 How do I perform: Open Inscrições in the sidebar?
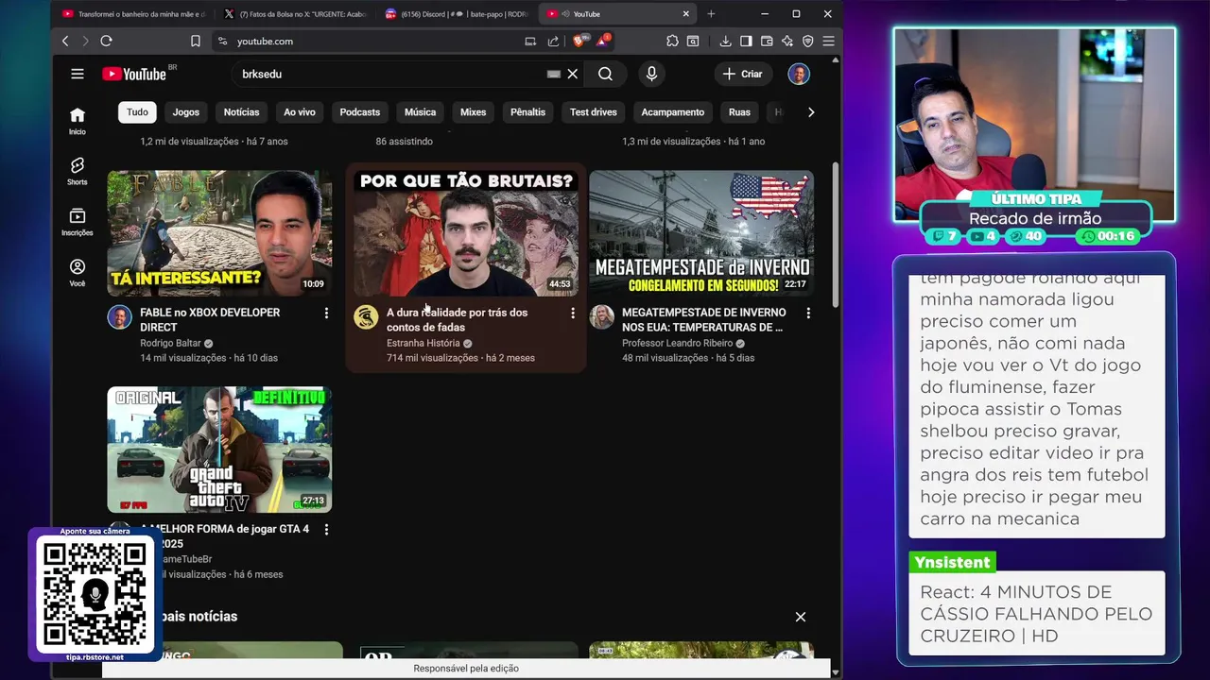[78, 222]
